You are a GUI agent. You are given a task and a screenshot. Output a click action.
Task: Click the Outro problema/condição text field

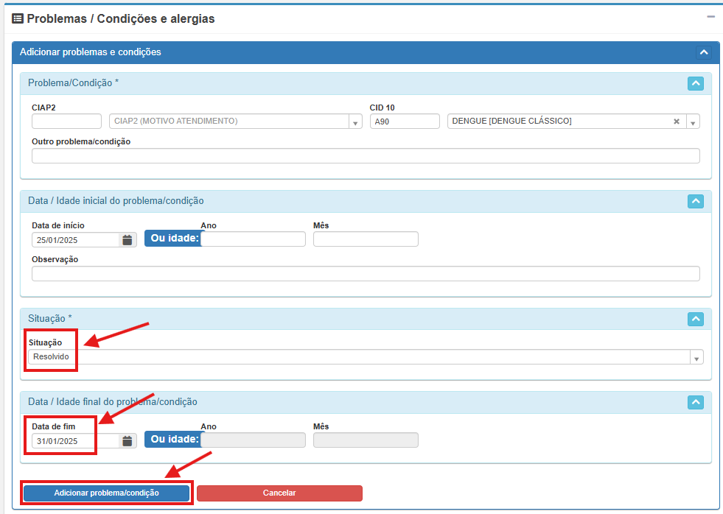pos(365,155)
